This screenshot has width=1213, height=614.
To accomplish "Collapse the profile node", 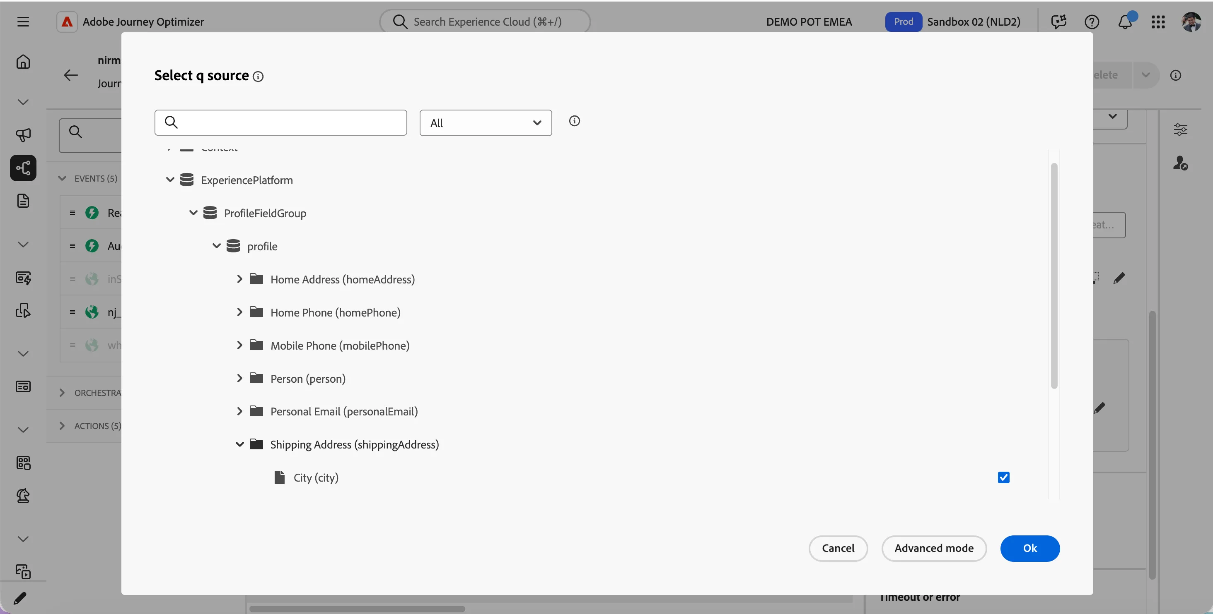I will pyautogui.click(x=217, y=245).
